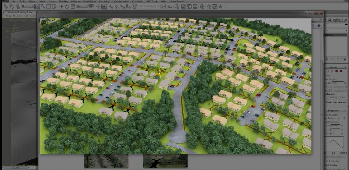Open the Graph Editors menu
Screen dimensions: 349x170
89,2
